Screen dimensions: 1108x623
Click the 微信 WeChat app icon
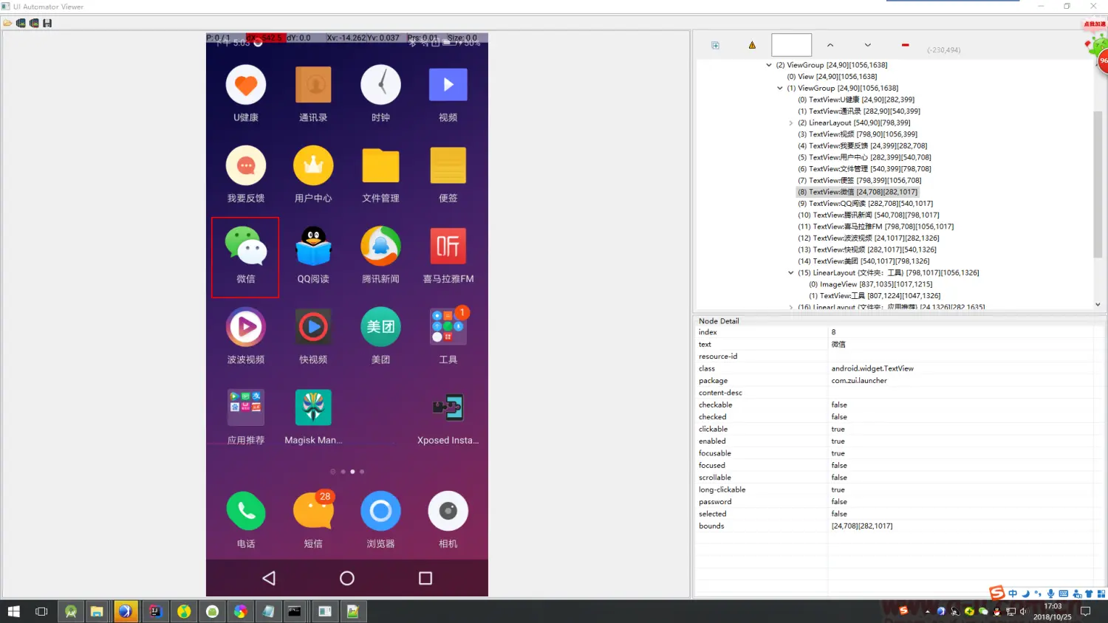pyautogui.click(x=246, y=246)
